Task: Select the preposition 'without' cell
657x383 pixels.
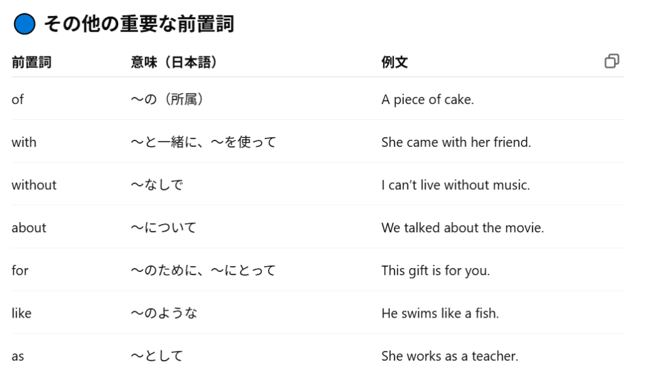Action: [x=34, y=185]
